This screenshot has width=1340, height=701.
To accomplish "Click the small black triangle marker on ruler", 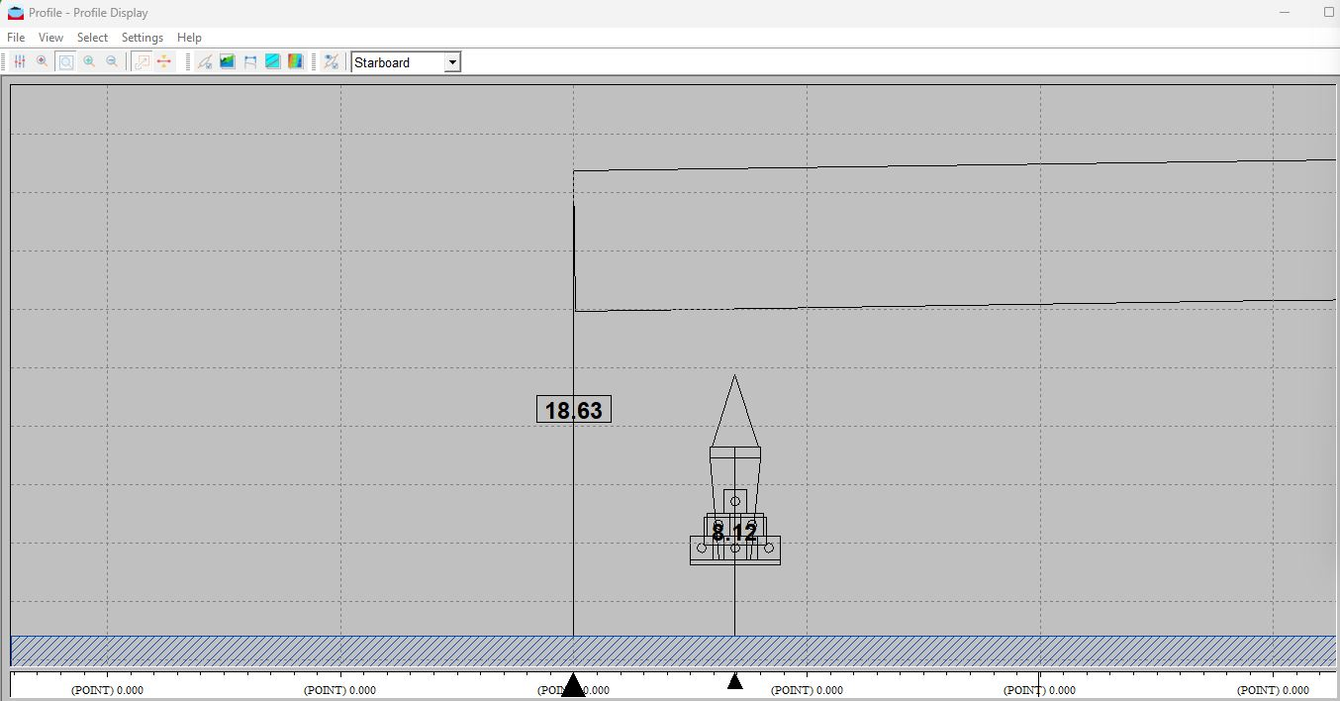I will pos(734,681).
